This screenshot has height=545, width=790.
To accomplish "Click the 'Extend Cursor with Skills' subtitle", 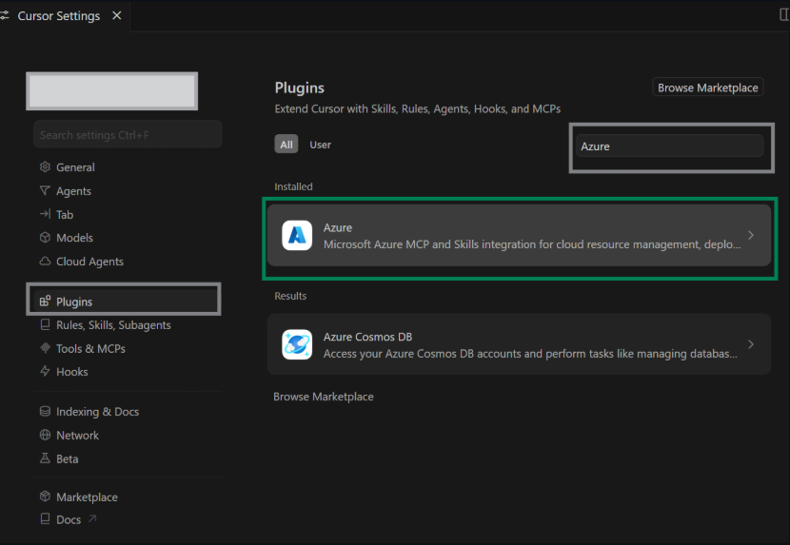I will coord(418,108).
